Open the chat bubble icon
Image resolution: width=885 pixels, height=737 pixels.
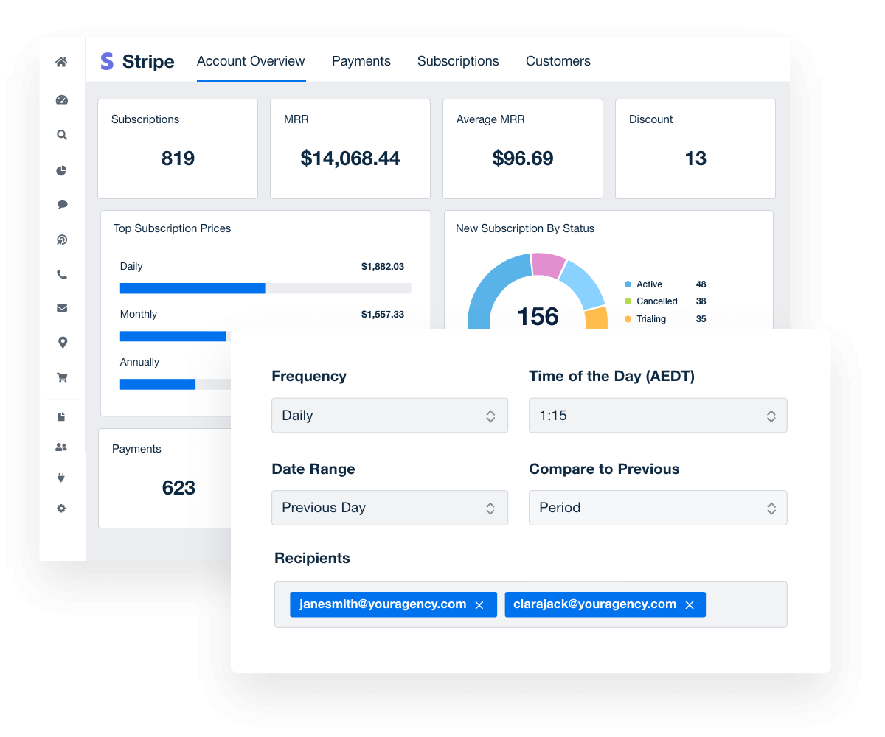[62, 204]
